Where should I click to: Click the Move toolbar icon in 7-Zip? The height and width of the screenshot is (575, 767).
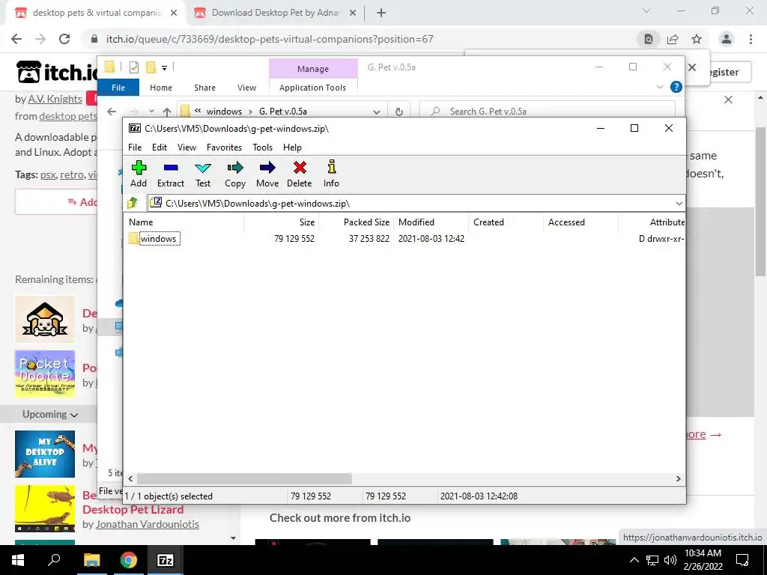pyautogui.click(x=267, y=174)
